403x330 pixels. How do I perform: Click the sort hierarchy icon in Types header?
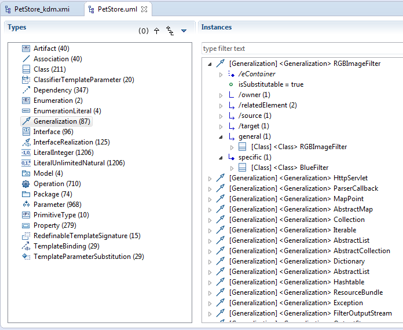point(170,31)
